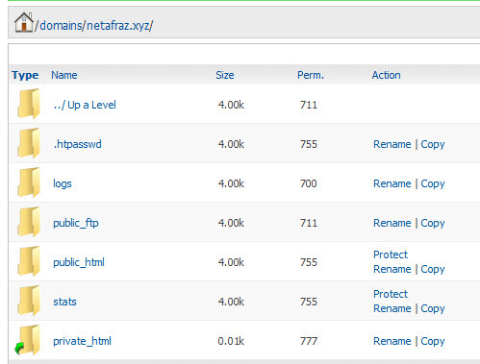Copy the private_html folder
Viewport: 480px width, 364px height.
433,342
